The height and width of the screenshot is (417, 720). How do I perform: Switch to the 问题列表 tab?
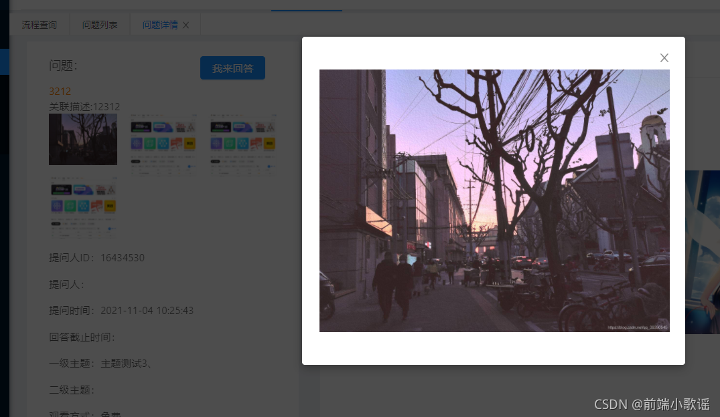tap(100, 25)
